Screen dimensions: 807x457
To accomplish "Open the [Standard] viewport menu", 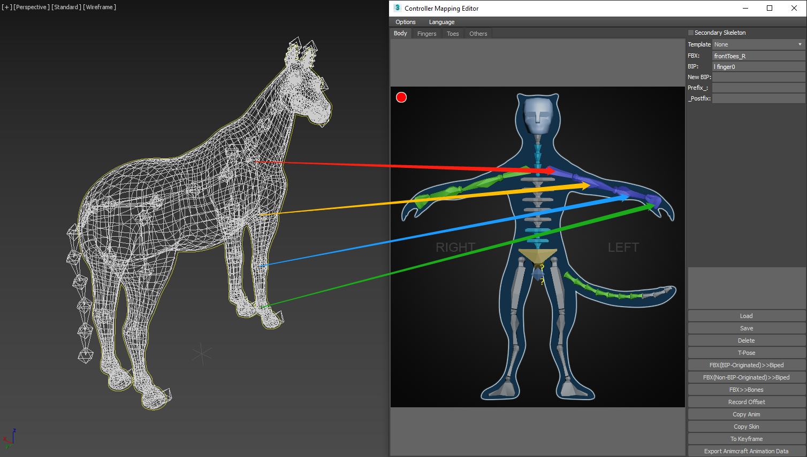I will click(x=66, y=7).
